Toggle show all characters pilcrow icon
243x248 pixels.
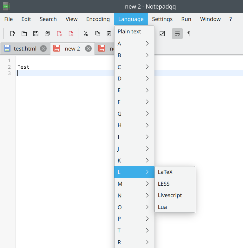(x=189, y=34)
